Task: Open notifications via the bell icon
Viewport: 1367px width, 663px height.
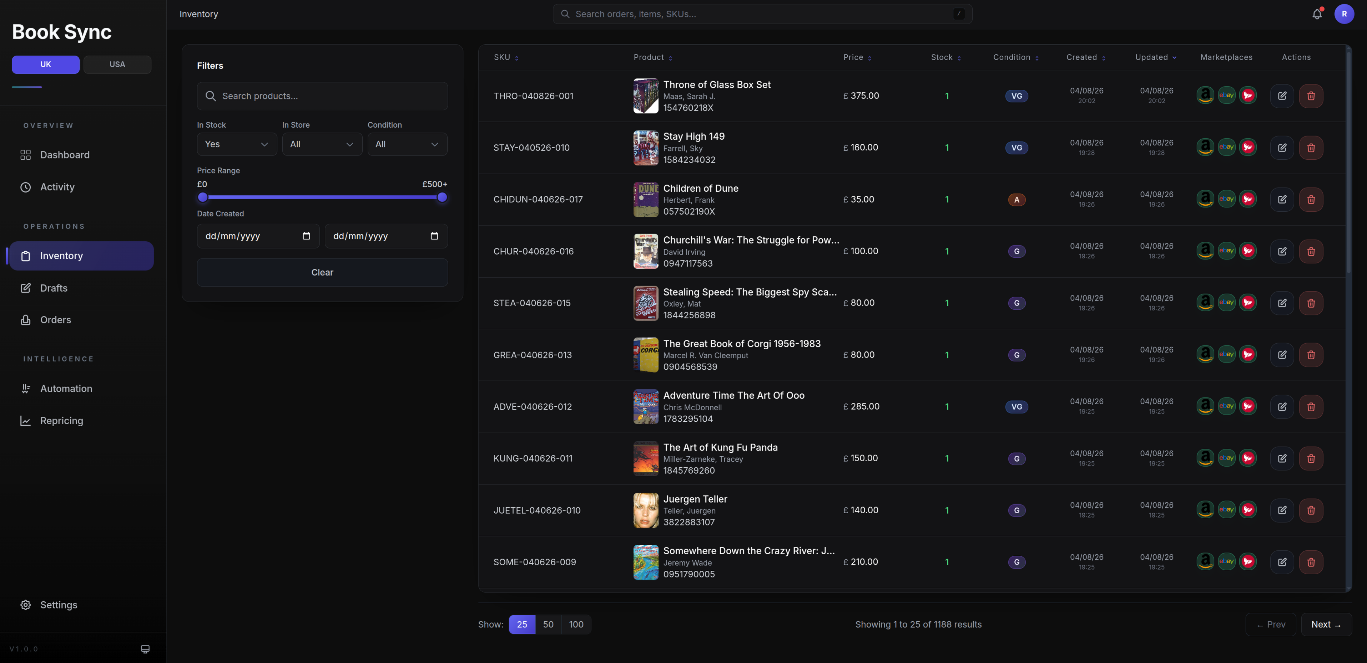Action: (x=1317, y=14)
